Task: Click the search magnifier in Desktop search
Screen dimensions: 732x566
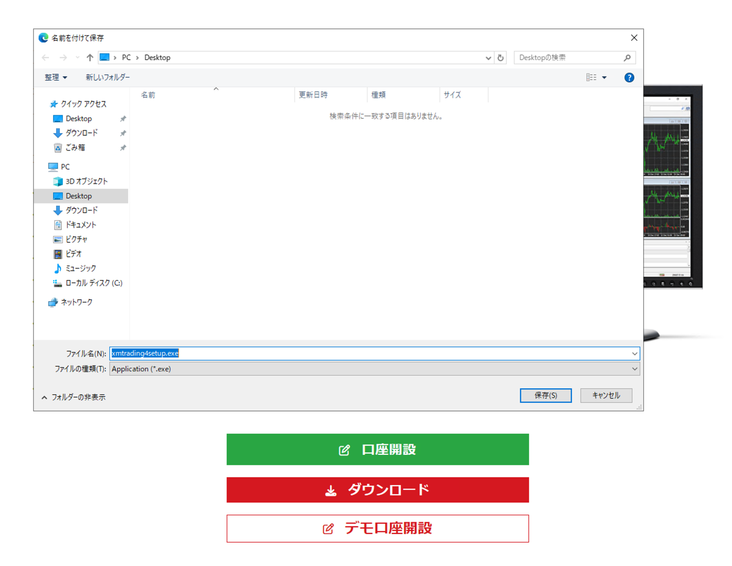Action: [x=627, y=58]
